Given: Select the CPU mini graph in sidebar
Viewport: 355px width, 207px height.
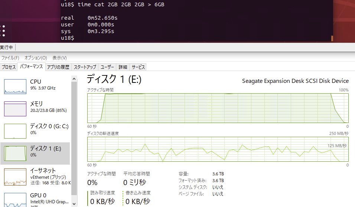Looking at the screenshot, I should [x=15, y=86].
